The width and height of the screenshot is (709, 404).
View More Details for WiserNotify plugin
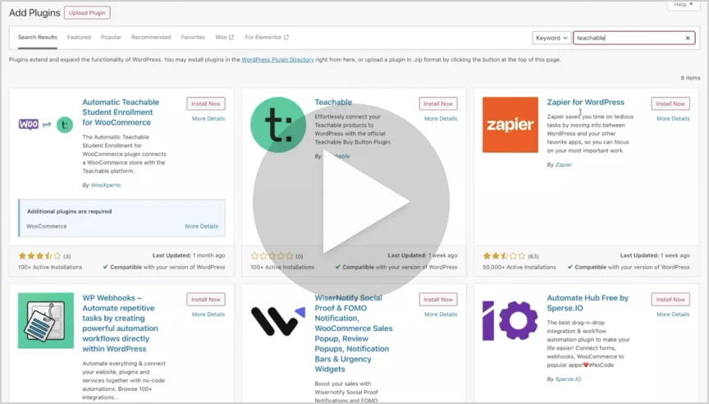point(441,314)
